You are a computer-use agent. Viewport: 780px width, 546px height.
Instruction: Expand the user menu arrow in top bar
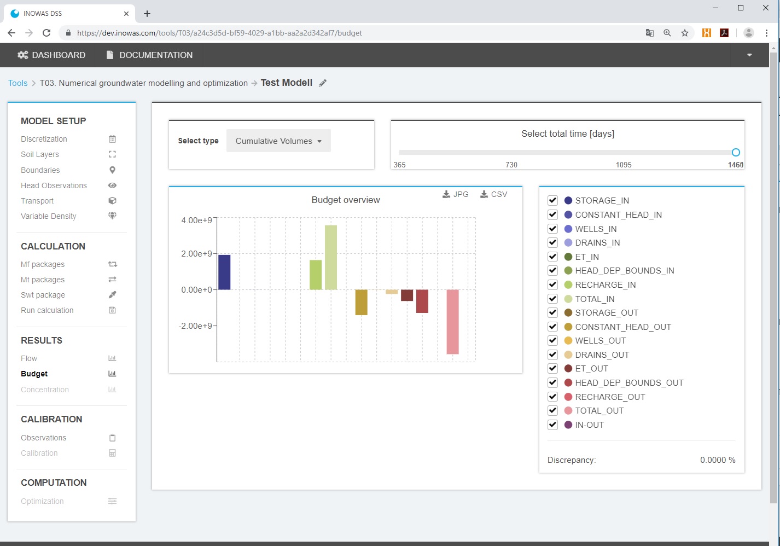tap(749, 55)
